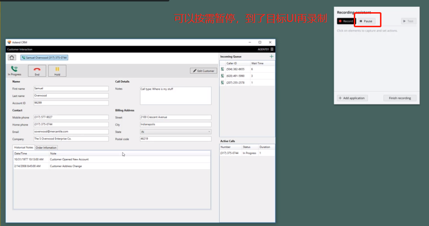429x226 pixels.
Task: Click the Home phone field
Action: (x=71, y=124)
